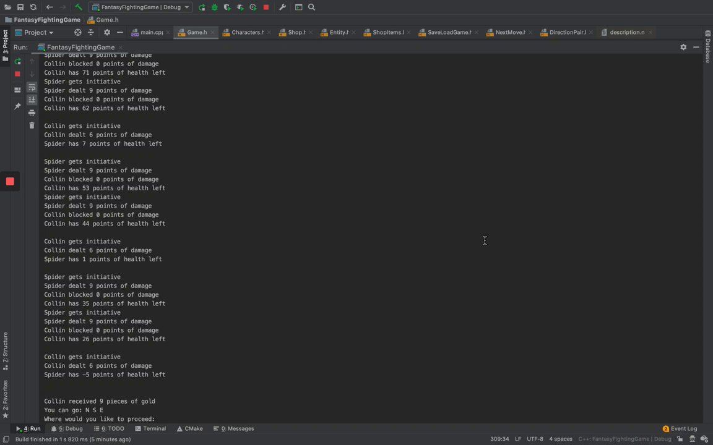713x445 pixels.
Task: Toggle the 2: Favorites side tab
Action: [x=6, y=399]
